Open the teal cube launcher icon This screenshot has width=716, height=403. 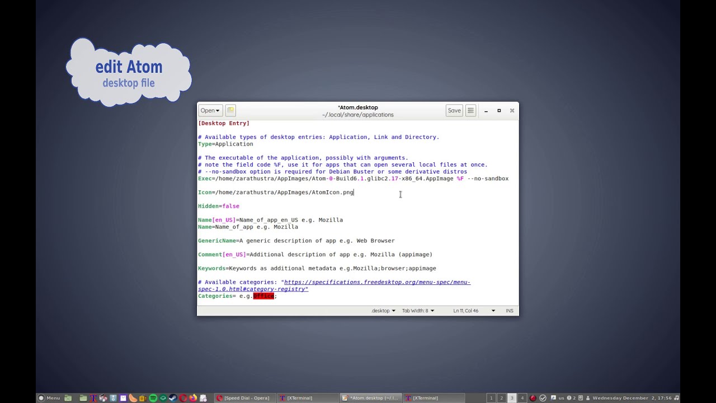[x=163, y=398]
